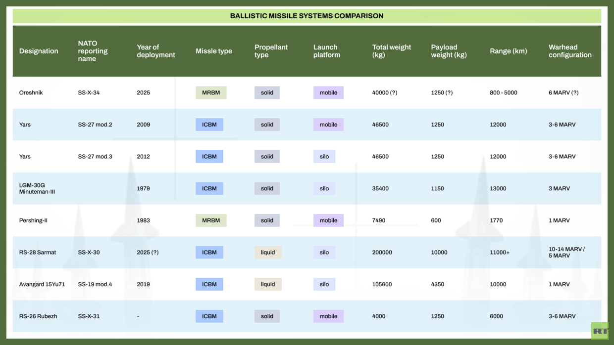This screenshot has height=345, width=614.
Task: Click the '2025 (?)' deployment year cell
Action: pyautogui.click(x=148, y=252)
